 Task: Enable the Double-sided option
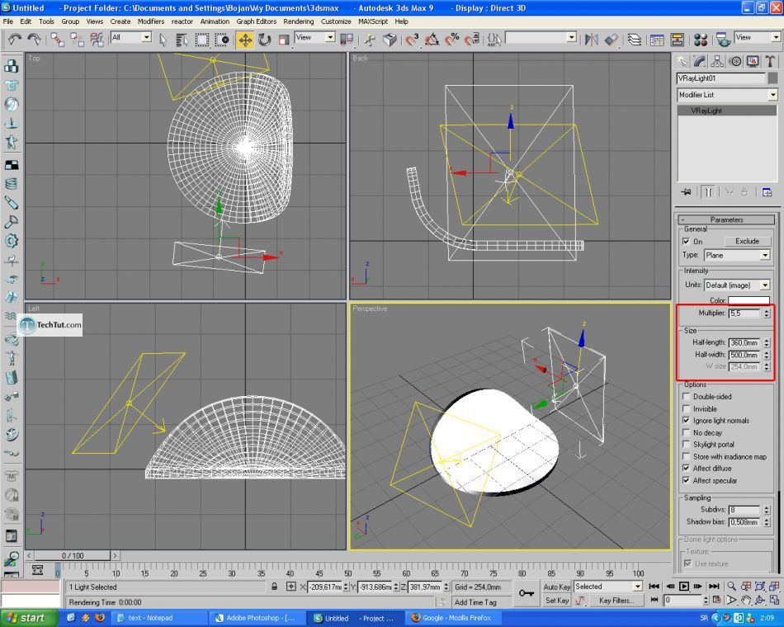(686, 397)
